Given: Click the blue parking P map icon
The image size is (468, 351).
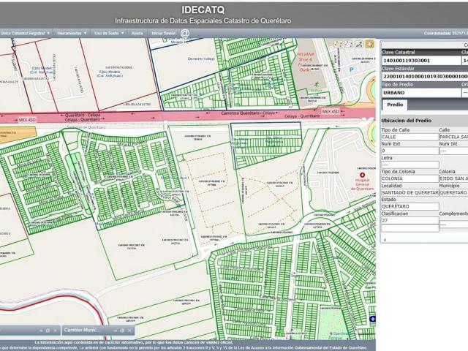Looking at the screenshot, I should (x=352, y=69).
